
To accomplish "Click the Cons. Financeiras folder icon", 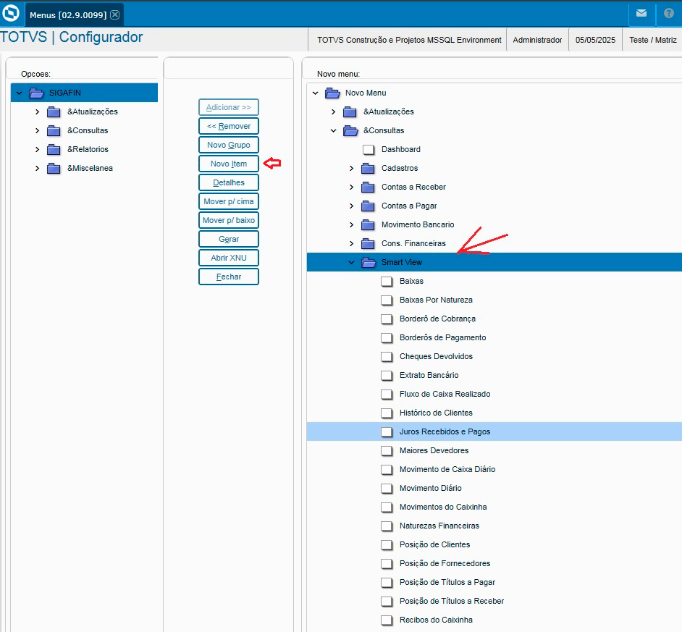I will pyautogui.click(x=368, y=243).
